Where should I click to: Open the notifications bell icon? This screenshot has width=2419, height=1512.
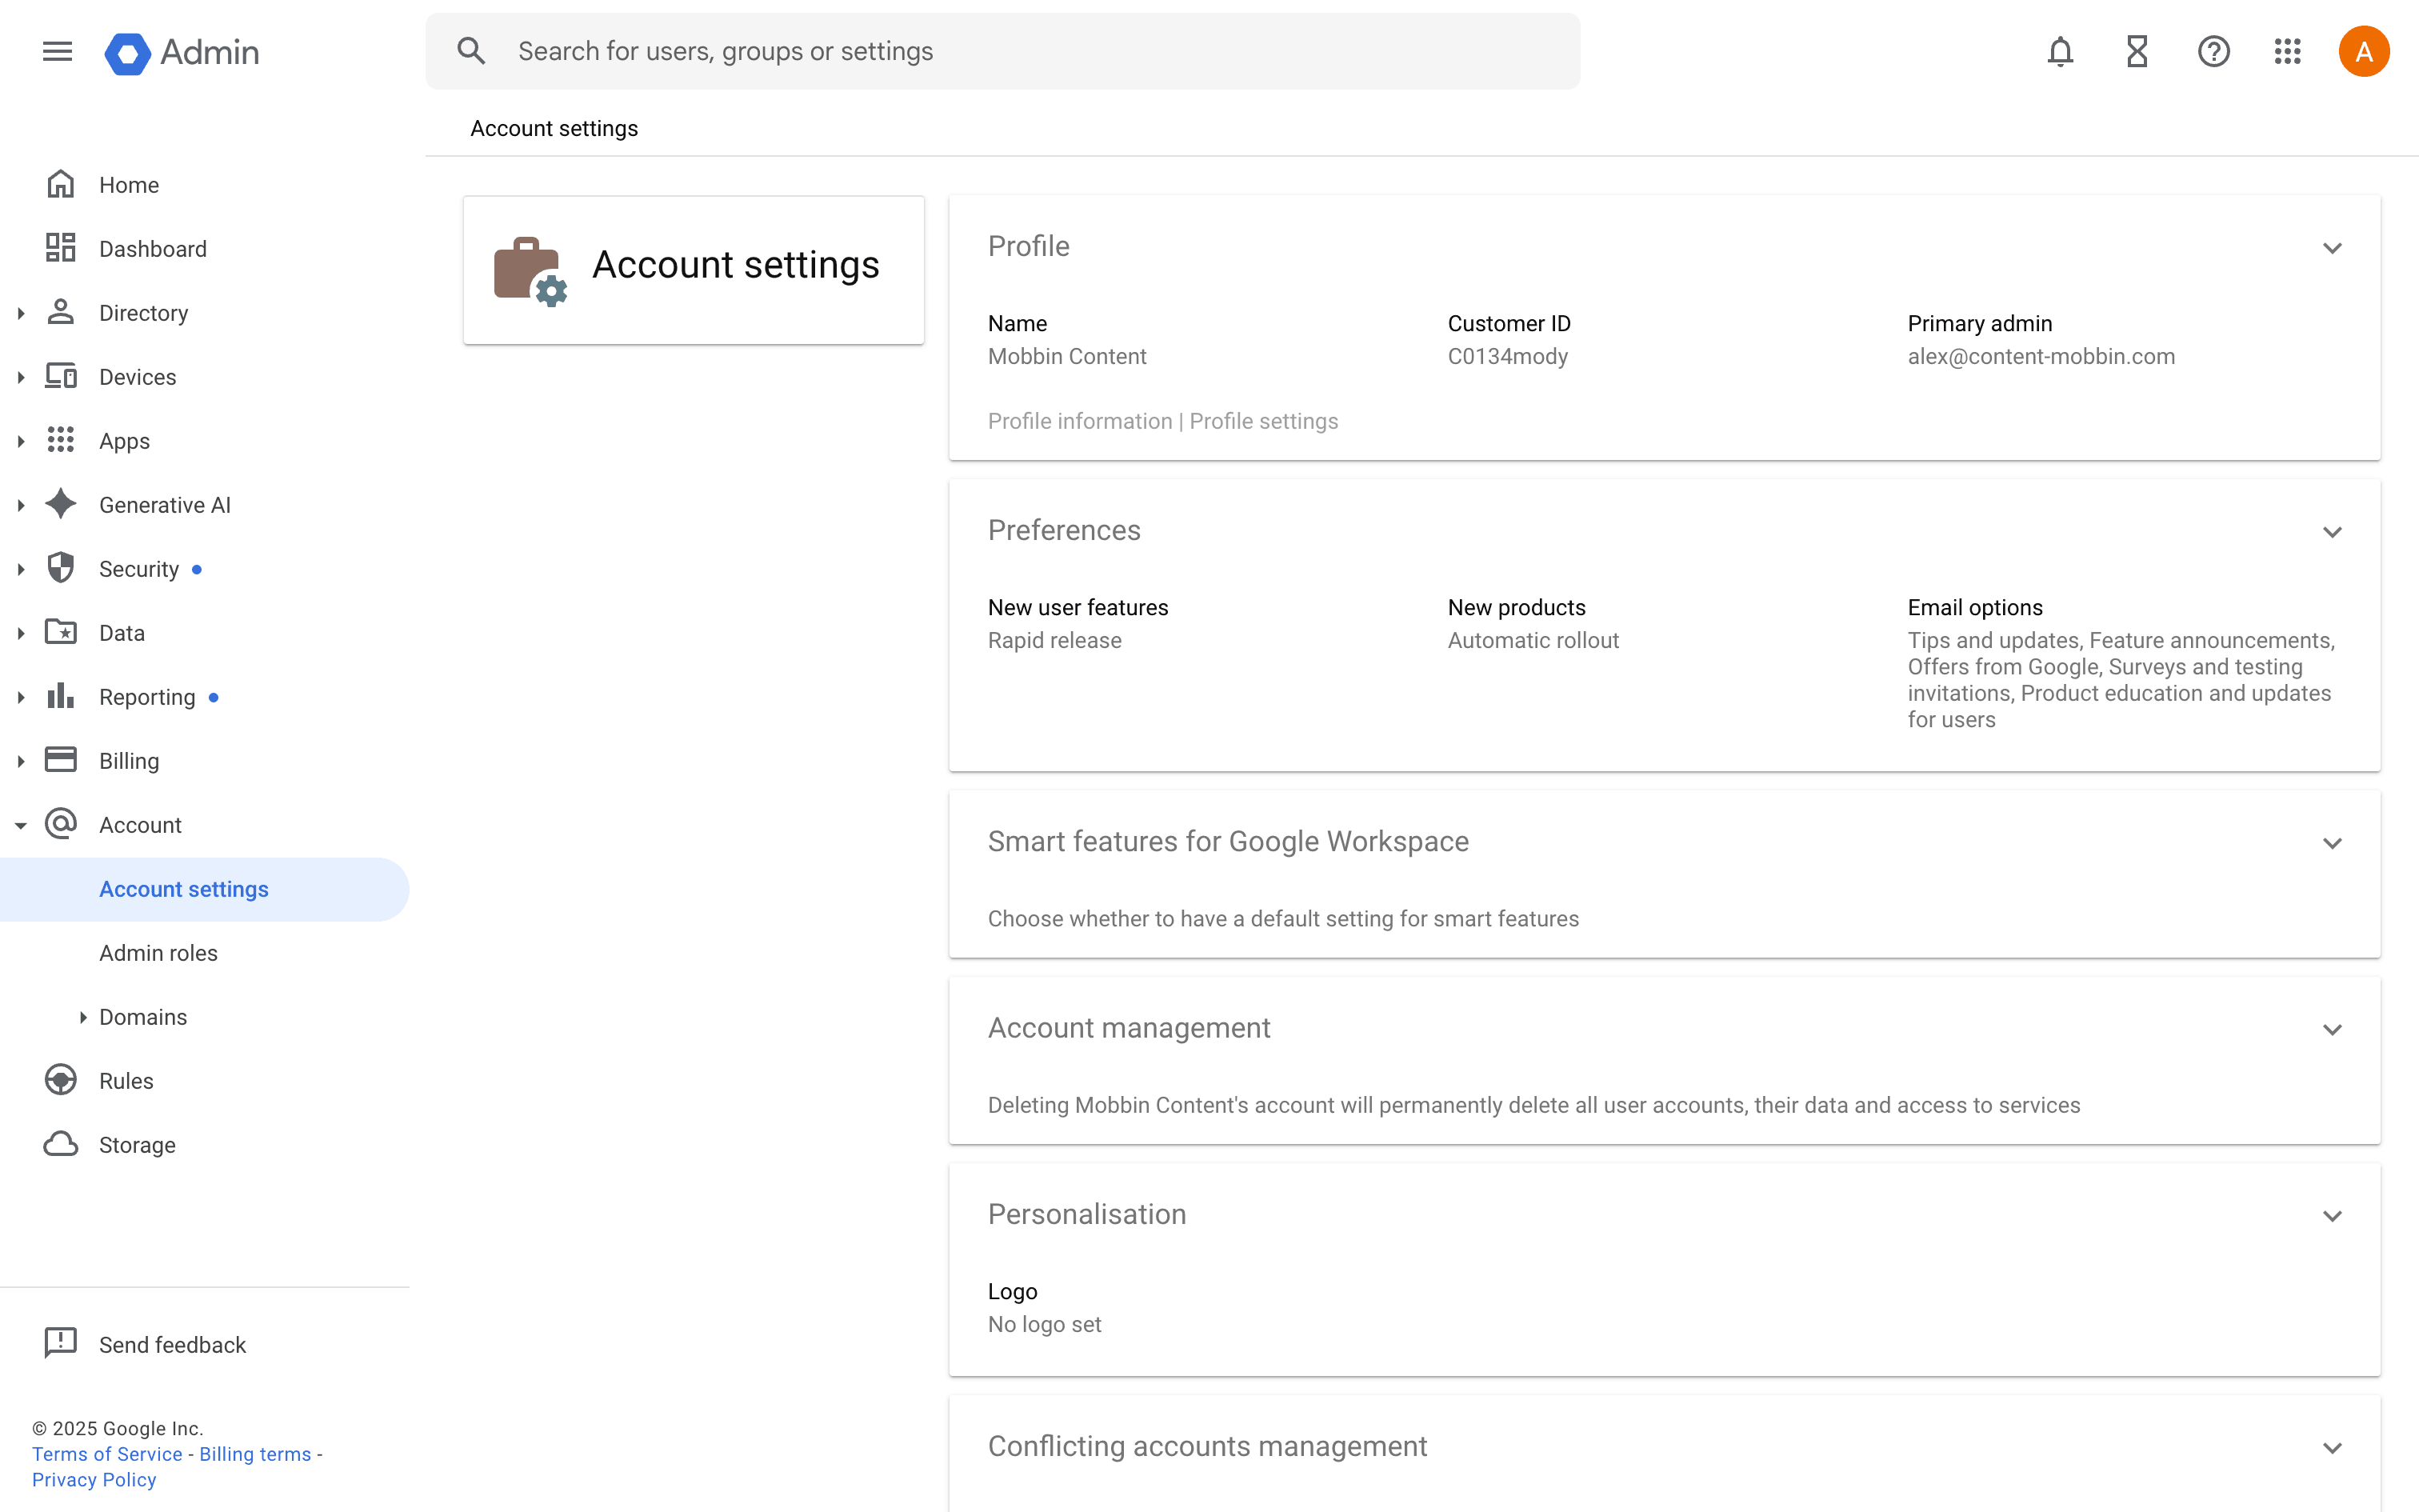(x=2060, y=51)
